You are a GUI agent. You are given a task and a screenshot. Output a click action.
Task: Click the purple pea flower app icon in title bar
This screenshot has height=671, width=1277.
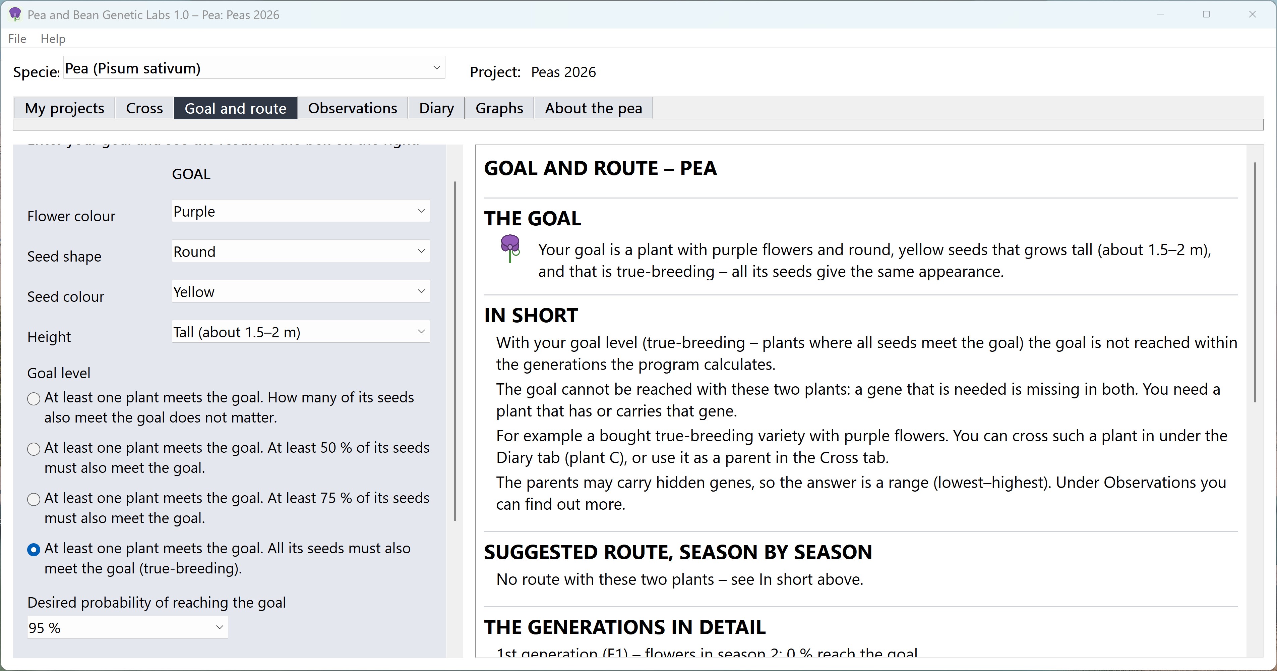(x=15, y=14)
